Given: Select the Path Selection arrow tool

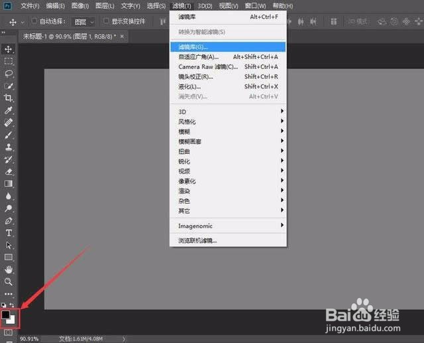Looking at the screenshot, I should pyautogui.click(x=9, y=245).
